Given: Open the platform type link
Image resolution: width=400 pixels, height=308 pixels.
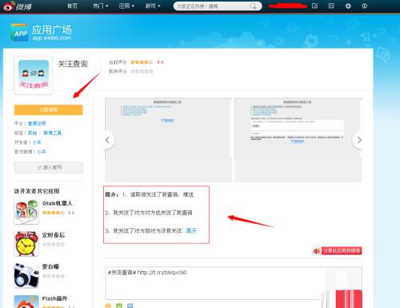Looking at the screenshot, I should pos(37,123).
